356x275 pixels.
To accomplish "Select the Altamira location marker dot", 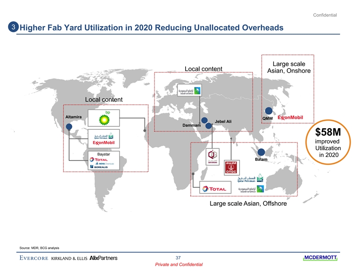I will [x=69, y=127].
